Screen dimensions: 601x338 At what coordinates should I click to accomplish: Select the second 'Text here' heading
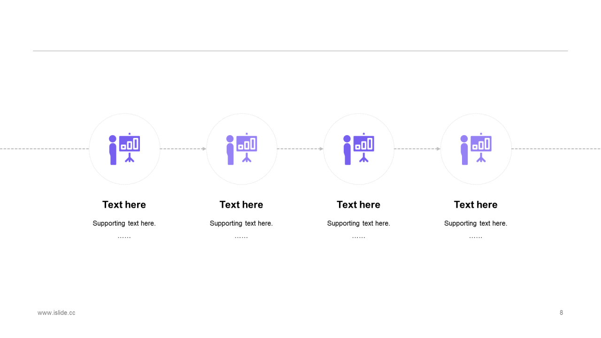coord(241,205)
